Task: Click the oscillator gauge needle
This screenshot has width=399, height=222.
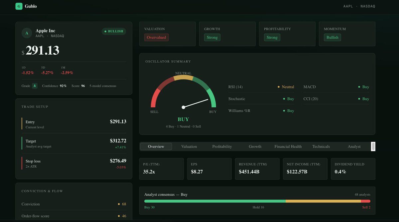Action: pyautogui.click(x=196, y=103)
